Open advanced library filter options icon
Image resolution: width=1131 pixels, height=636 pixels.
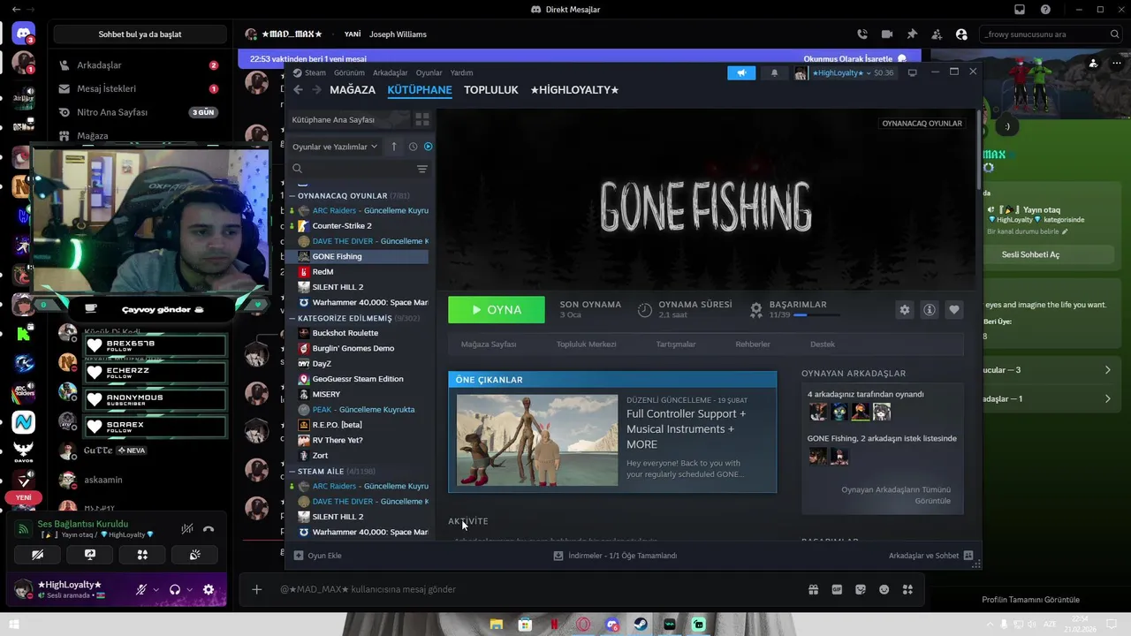click(421, 169)
